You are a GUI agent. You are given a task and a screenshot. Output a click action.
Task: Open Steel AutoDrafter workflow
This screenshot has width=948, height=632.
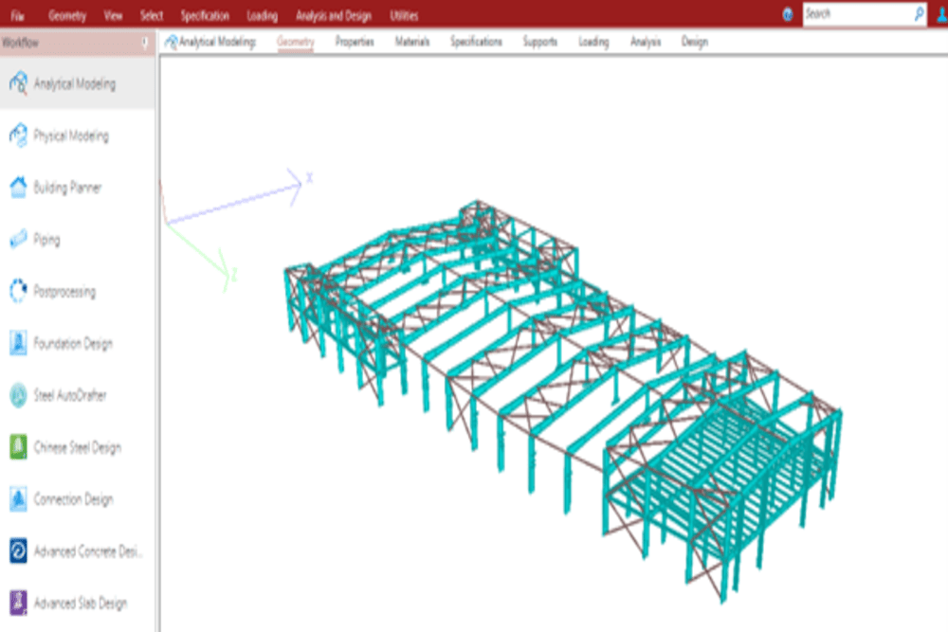(x=69, y=396)
